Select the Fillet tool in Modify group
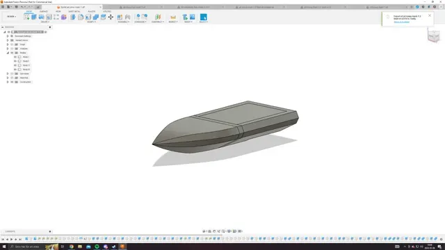This screenshot has width=445, height=250. coord(81,17)
